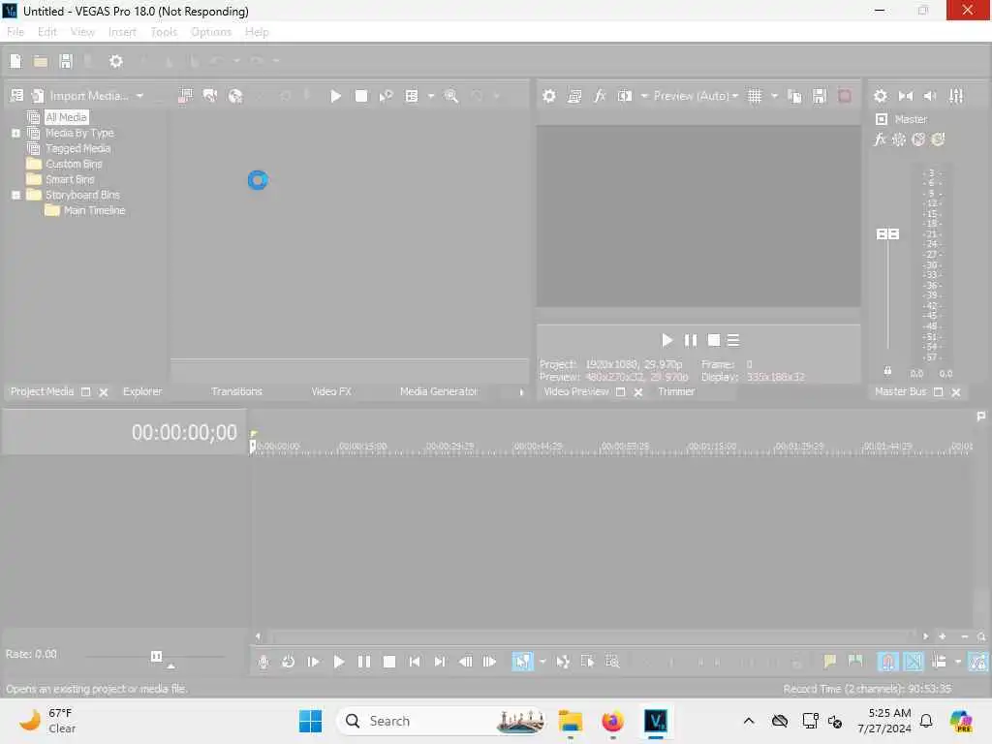This screenshot has width=992, height=744.
Task: Toggle Master automation settings gear icon
Action: 899,139
